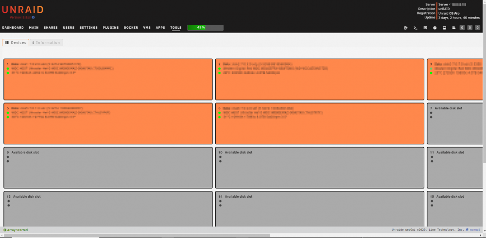The height and width of the screenshot is (238, 486).
Task: Select available disk slot 15
Action: point(455,209)
